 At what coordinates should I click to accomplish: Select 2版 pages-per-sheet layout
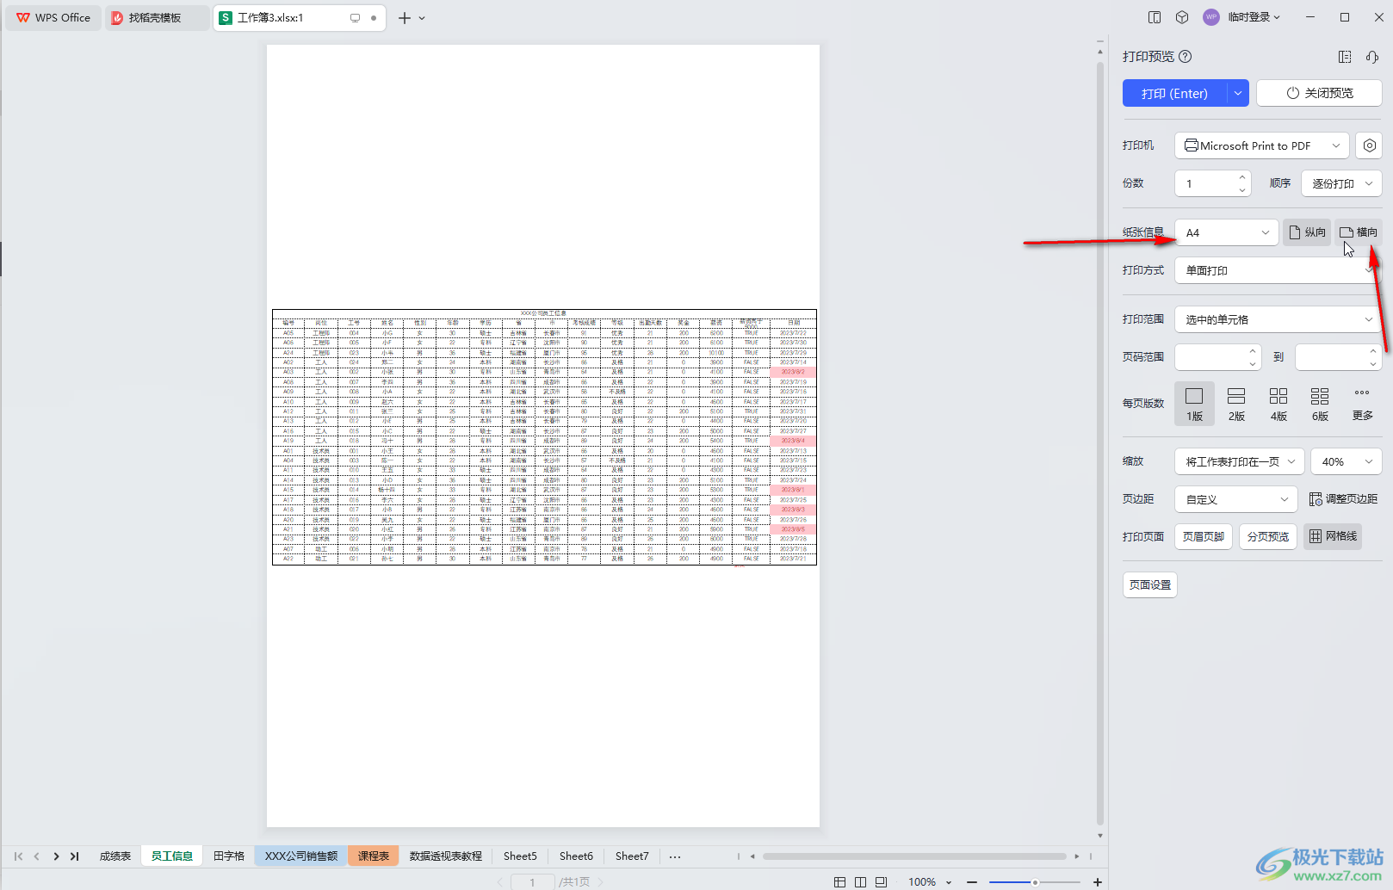1236,404
